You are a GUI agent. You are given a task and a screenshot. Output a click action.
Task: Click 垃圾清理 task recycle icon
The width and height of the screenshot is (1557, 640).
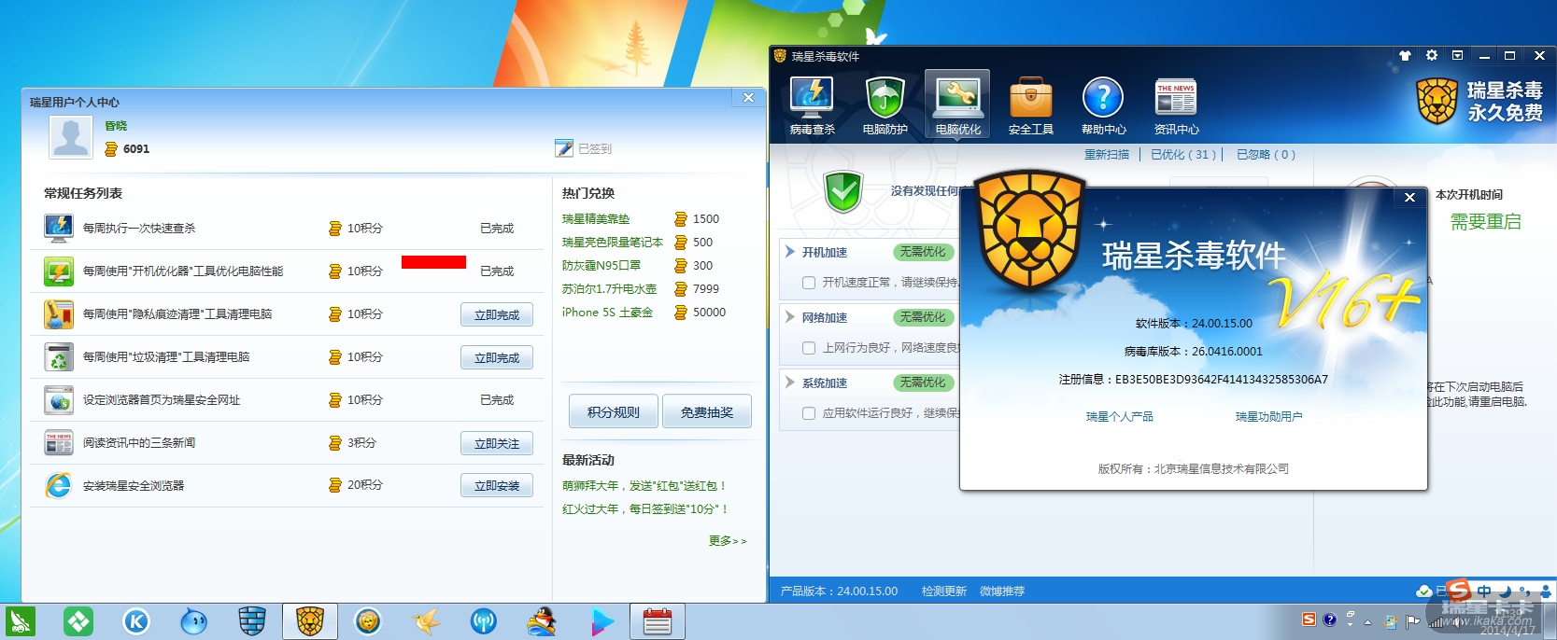[59, 356]
